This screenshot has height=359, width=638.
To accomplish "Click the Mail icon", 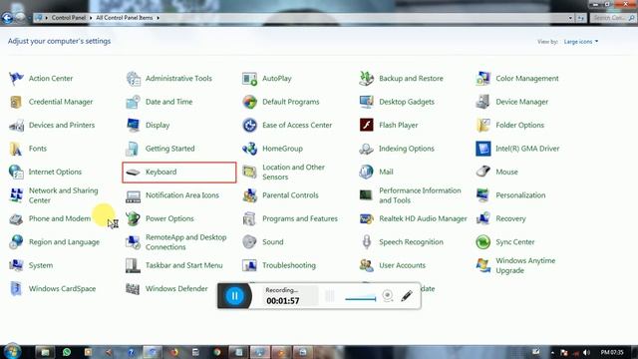I will [x=366, y=172].
